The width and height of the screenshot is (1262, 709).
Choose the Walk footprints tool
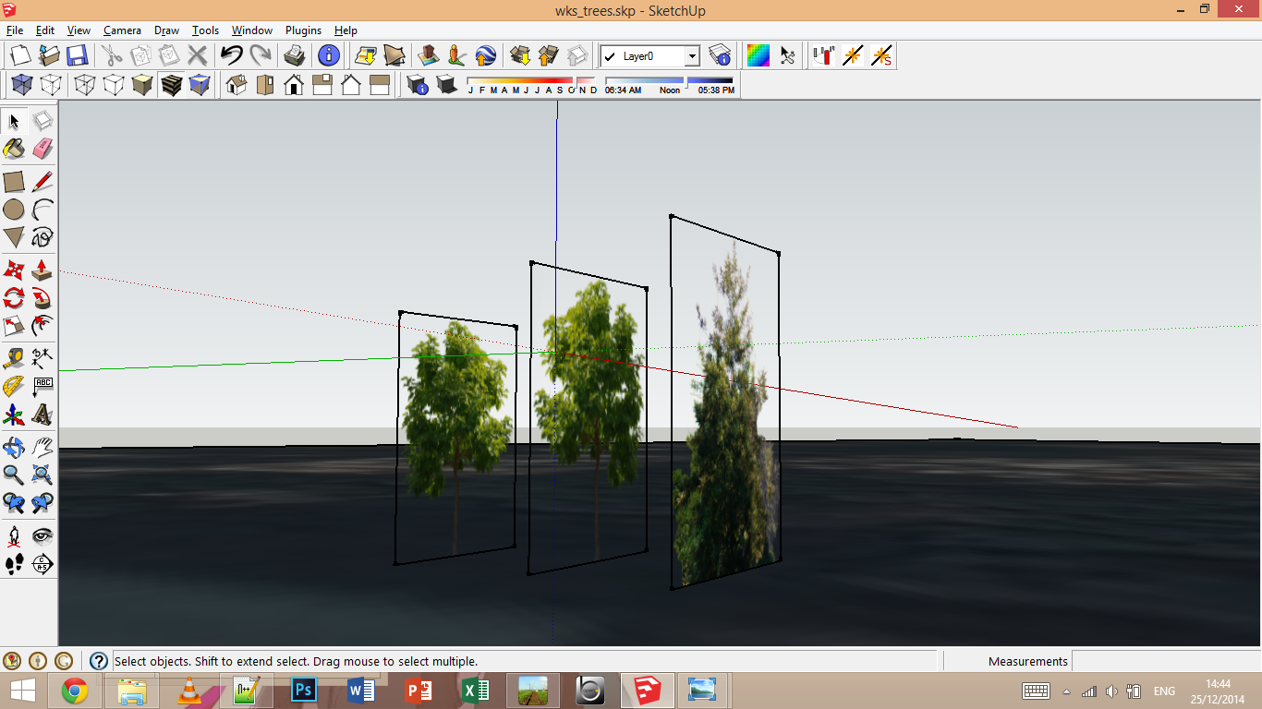click(14, 564)
